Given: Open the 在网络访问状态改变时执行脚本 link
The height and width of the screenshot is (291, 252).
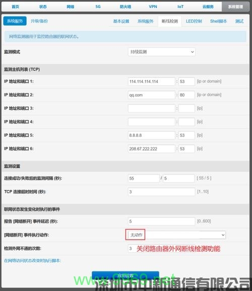Looking at the screenshot, I should click(x=33, y=261).
